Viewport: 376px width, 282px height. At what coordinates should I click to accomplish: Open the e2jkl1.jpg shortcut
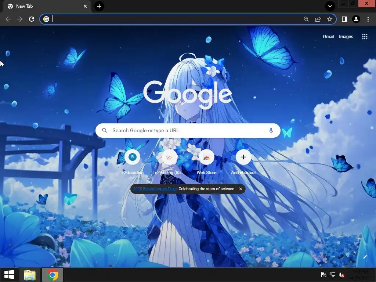[x=169, y=162]
